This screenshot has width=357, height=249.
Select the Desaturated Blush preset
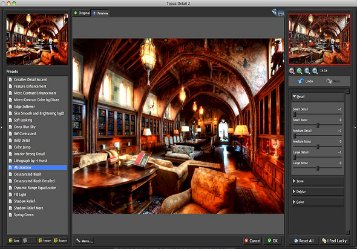tap(38, 174)
